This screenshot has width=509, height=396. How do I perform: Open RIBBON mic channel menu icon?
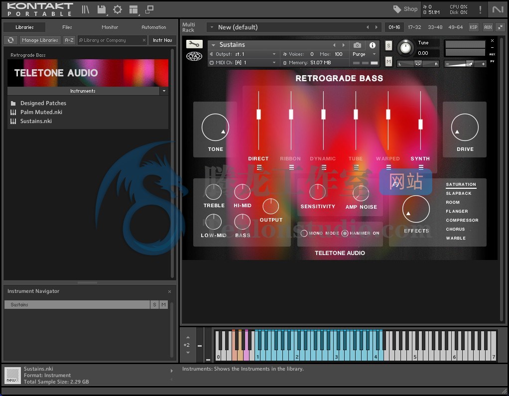coord(291,167)
